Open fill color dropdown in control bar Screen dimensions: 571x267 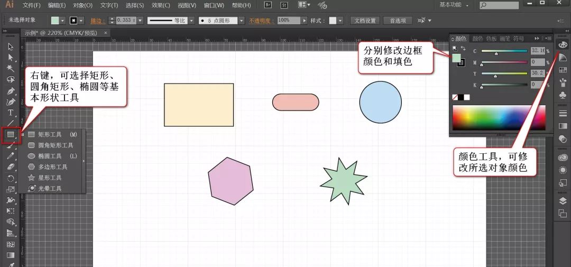click(x=62, y=21)
